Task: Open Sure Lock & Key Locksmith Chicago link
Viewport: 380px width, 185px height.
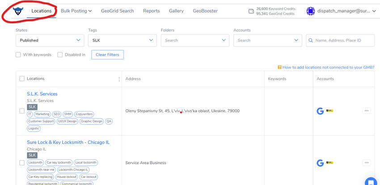Action: [68, 143]
